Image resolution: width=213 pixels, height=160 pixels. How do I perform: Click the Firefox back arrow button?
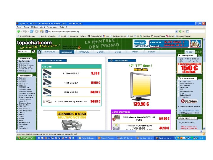pos(18,31)
